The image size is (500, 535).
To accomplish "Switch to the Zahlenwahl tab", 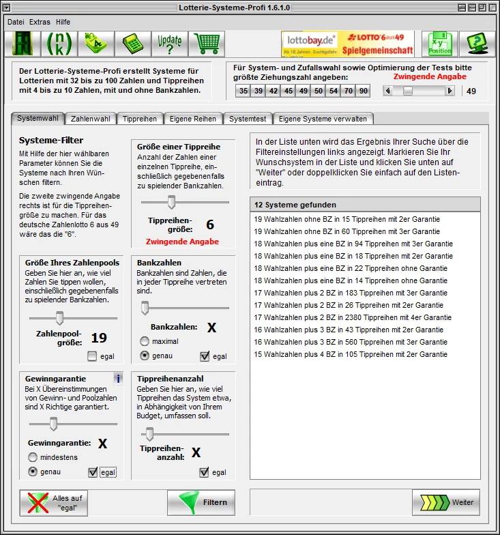I will (x=90, y=119).
